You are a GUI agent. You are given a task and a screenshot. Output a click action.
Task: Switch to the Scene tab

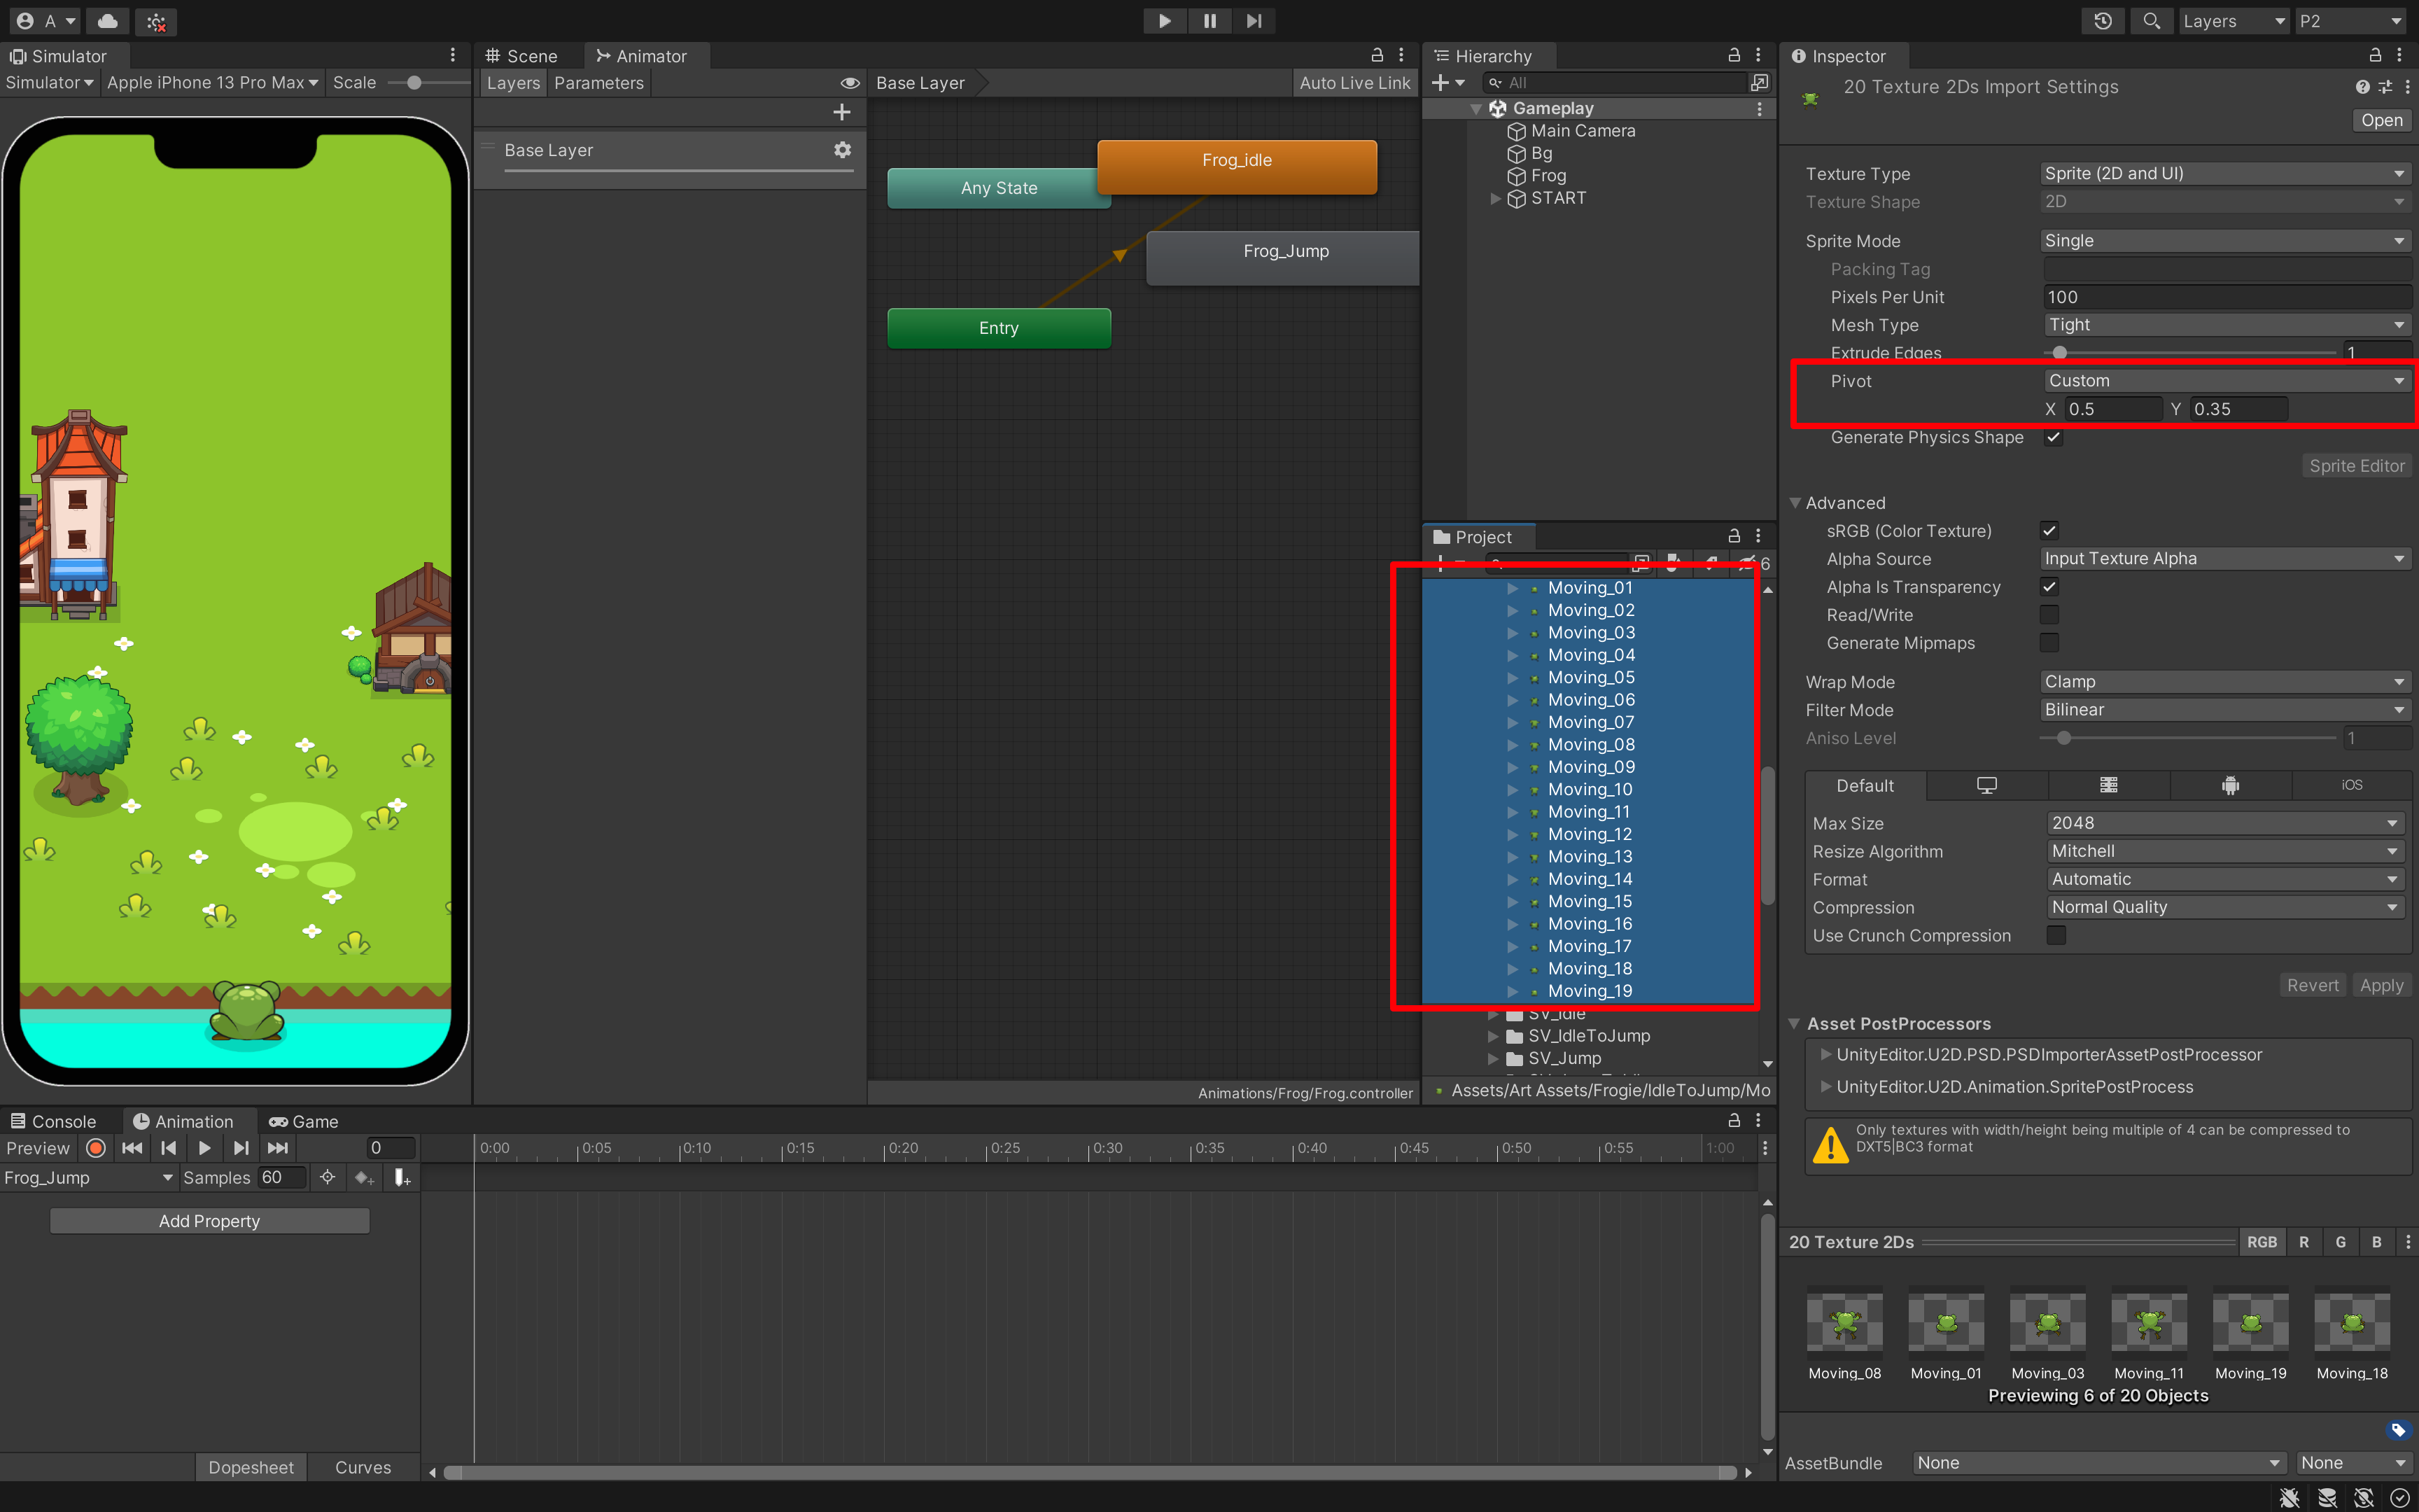[x=521, y=56]
